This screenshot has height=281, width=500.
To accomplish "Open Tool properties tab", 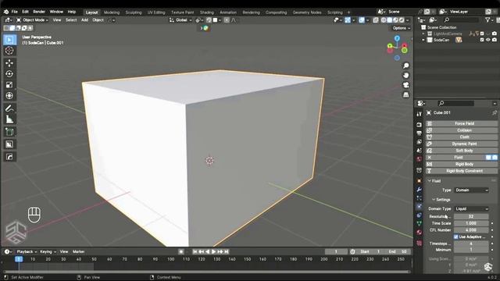I will [419, 114].
